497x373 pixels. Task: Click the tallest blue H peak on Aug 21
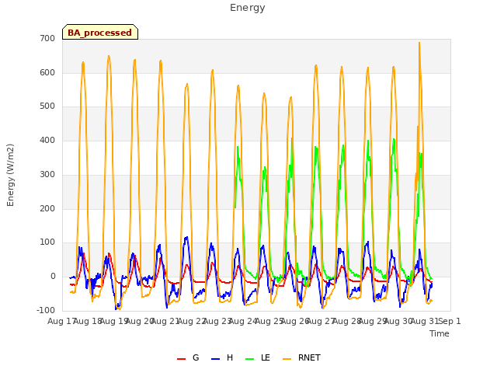coord(187,237)
